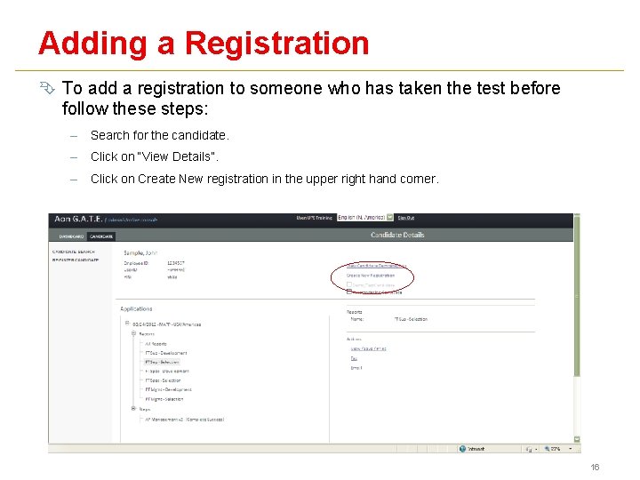Open REGISTER CANDIDATE in the left sidebar
640x480 pixels.
click(75, 260)
